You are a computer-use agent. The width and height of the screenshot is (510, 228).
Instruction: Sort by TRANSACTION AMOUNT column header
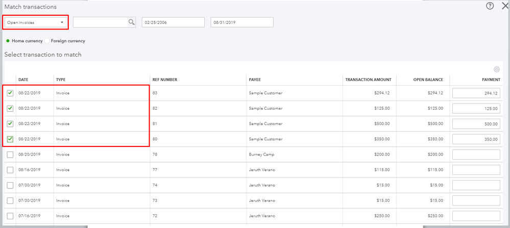(x=368, y=80)
